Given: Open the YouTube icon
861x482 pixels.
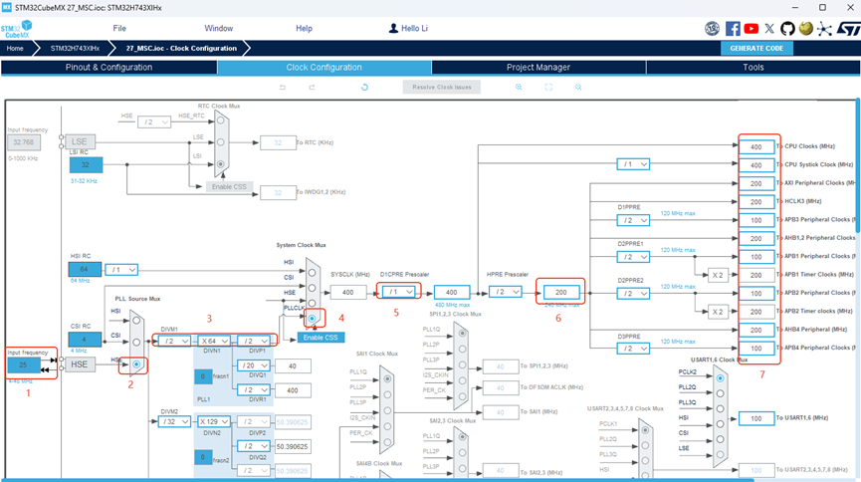Looking at the screenshot, I should click(751, 29).
